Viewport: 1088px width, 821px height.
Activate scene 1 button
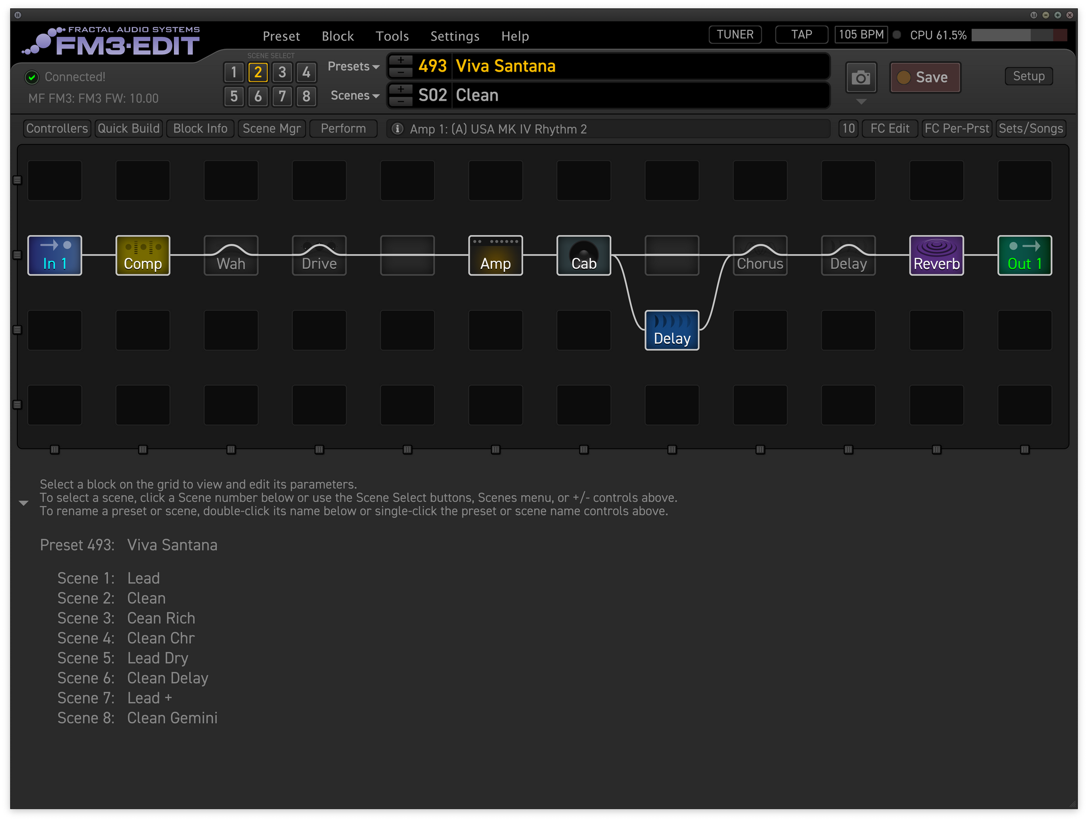pos(234,72)
